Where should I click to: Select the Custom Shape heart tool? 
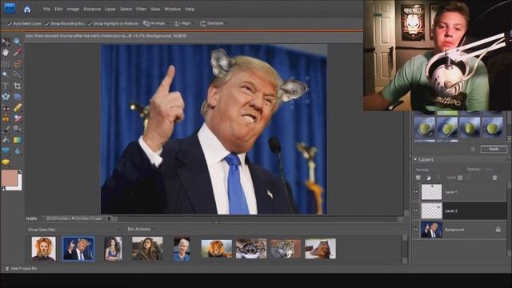6,150
